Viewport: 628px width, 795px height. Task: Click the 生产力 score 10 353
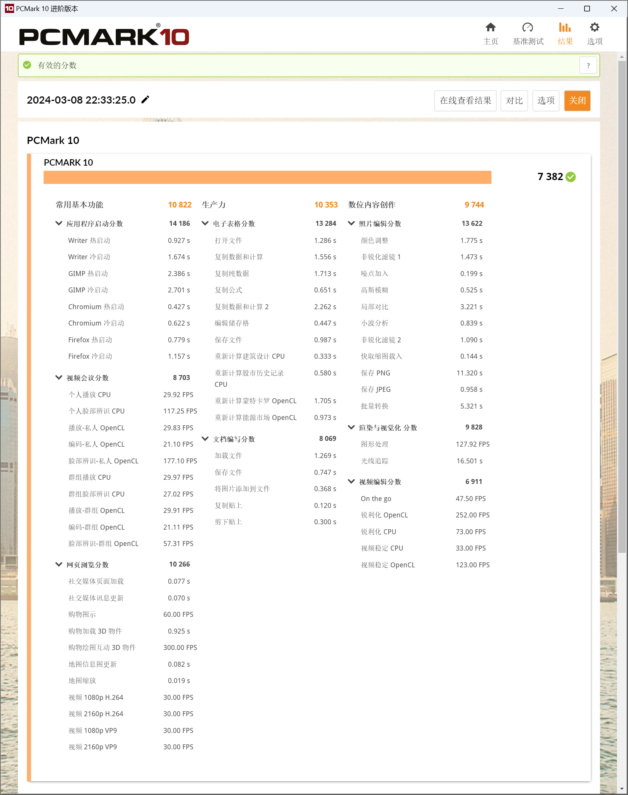[326, 205]
